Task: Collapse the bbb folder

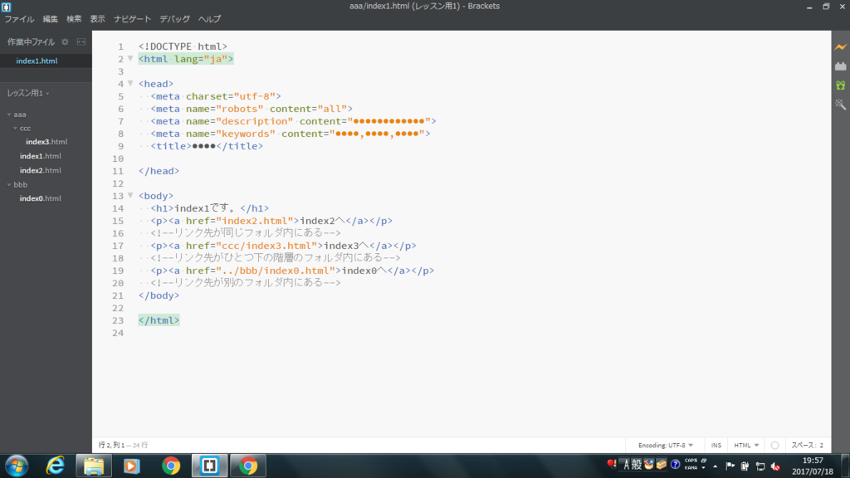Action: (x=9, y=185)
